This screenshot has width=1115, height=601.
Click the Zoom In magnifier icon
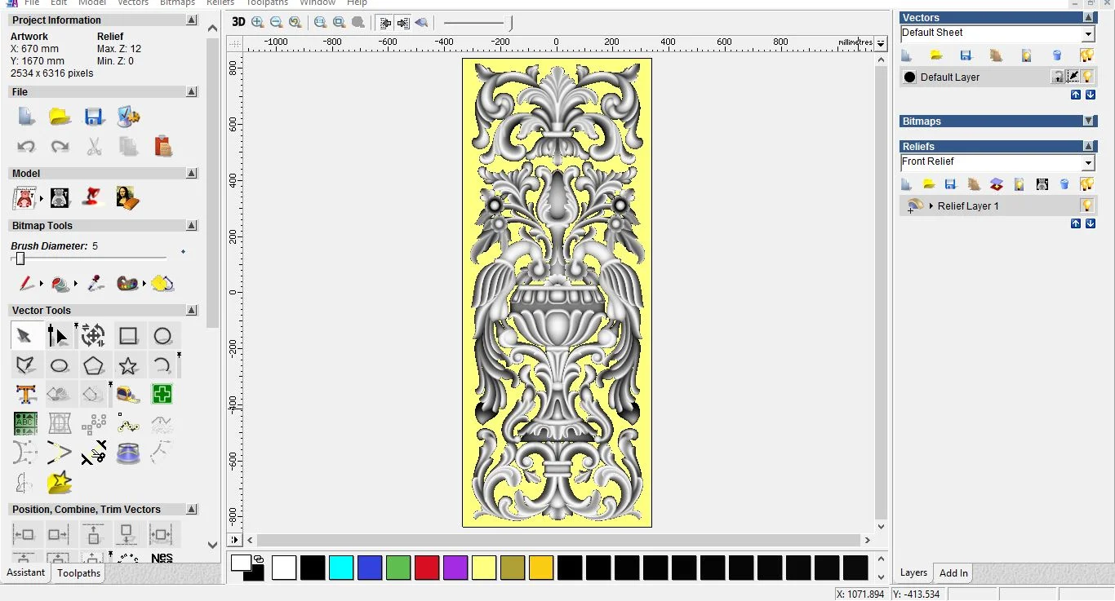pyautogui.click(x=258, y=23)
